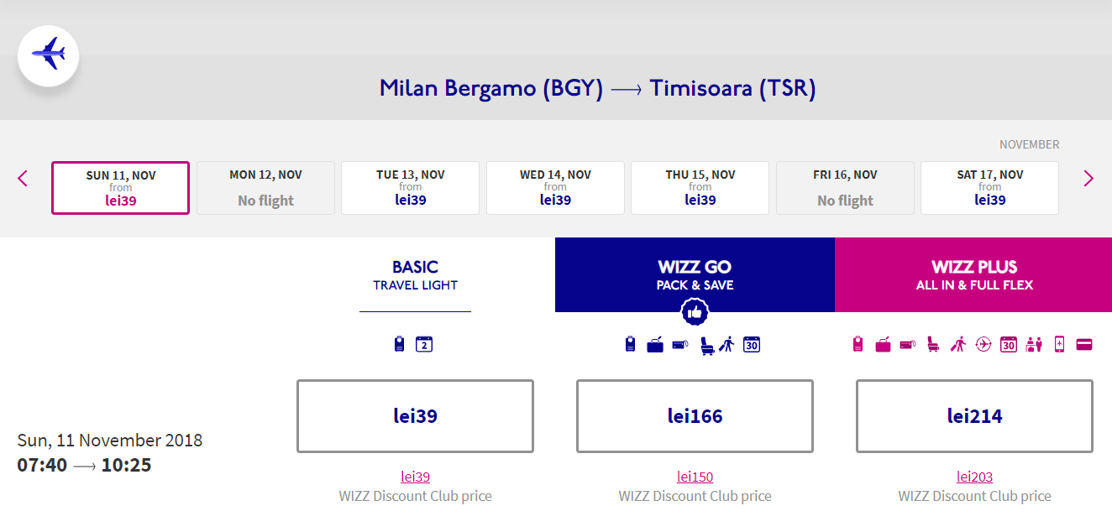Click the thumbs-up recommended badge on WIZZ GO
1112x532 pixels.
point(695,312)
